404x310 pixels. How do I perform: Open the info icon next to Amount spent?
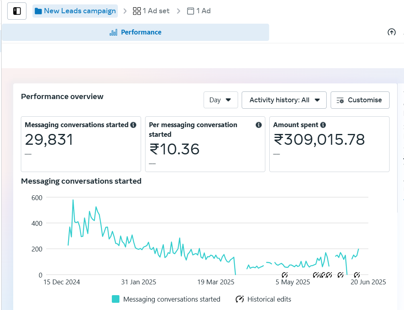[x=323, y=125]
